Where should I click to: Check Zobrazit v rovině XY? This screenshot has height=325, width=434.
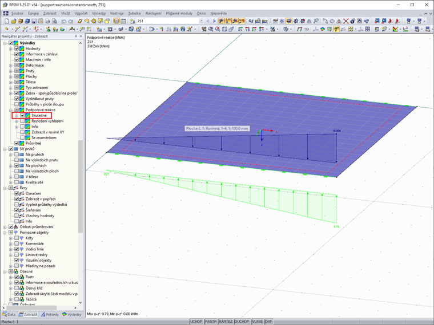[x=22, y=132]
